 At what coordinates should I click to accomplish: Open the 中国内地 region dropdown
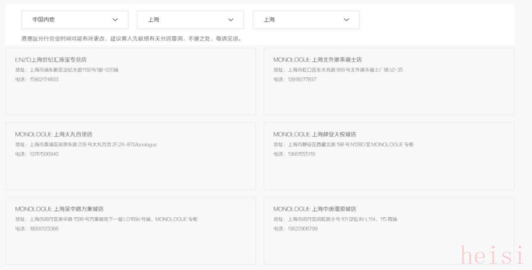pos(74,20)
